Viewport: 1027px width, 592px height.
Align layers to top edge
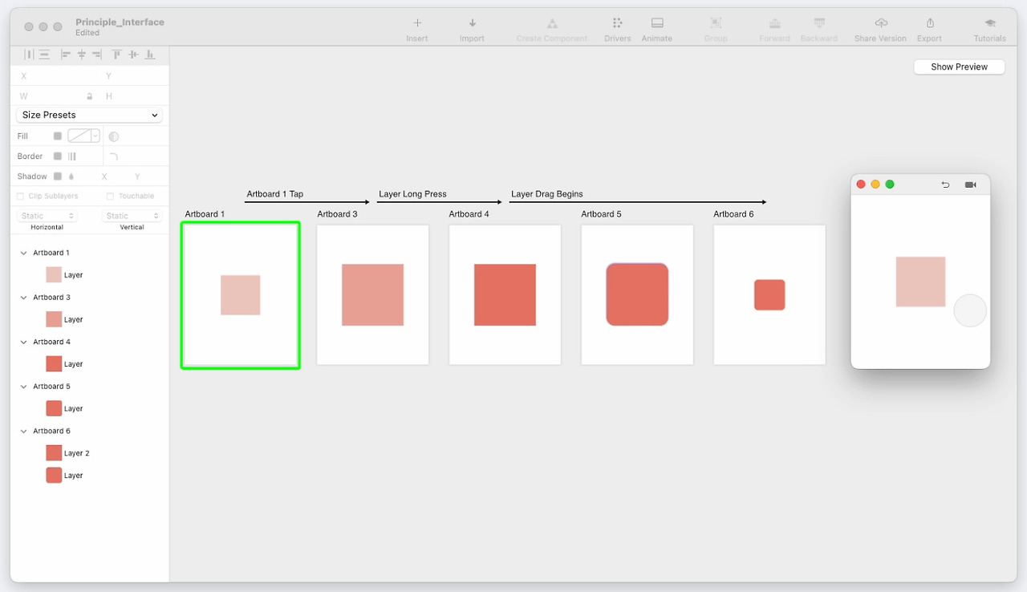(117, 55)
